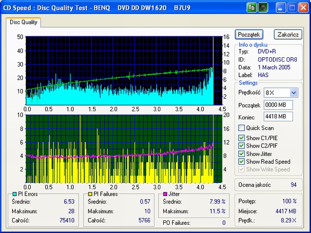Click the copy-to-clipboard icon in title bar

coord(252,8)
